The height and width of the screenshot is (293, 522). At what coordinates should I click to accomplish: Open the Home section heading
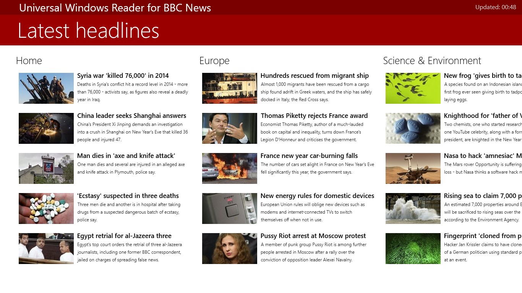29,61
